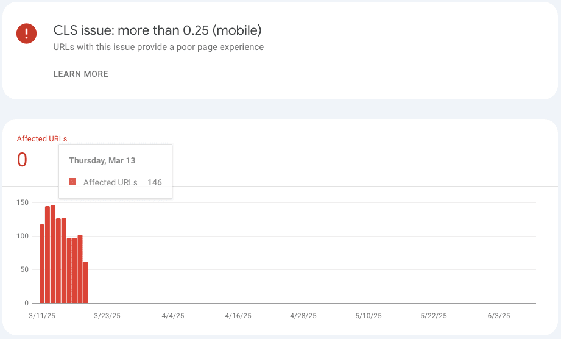This screenshot has height=339, width=561.
Task: Click the red swatch in the tooltip legend
Action: point(72,182)
